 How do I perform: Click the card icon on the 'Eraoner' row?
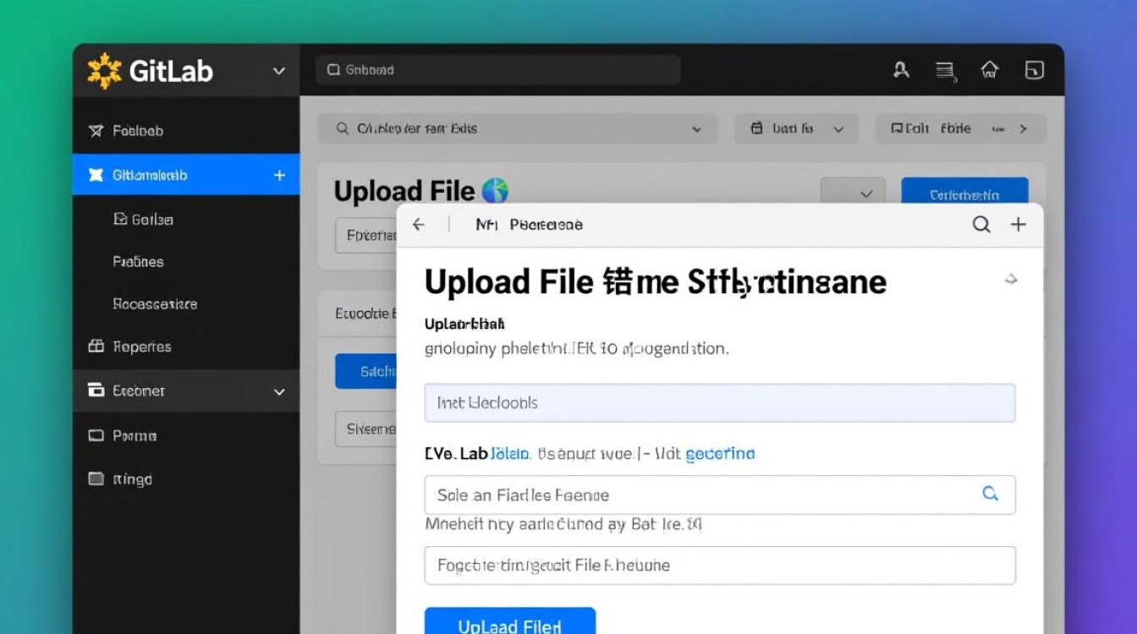click(x=96, y=391)
